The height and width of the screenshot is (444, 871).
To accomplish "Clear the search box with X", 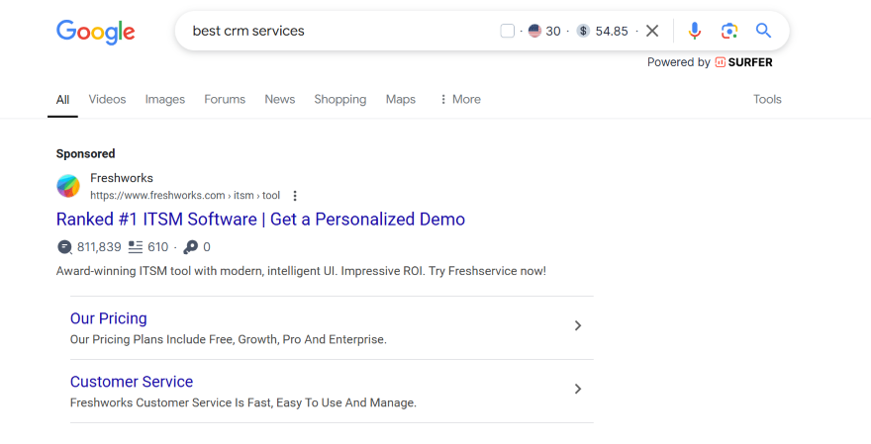I will pyautogui.click(x=652, y=31).
